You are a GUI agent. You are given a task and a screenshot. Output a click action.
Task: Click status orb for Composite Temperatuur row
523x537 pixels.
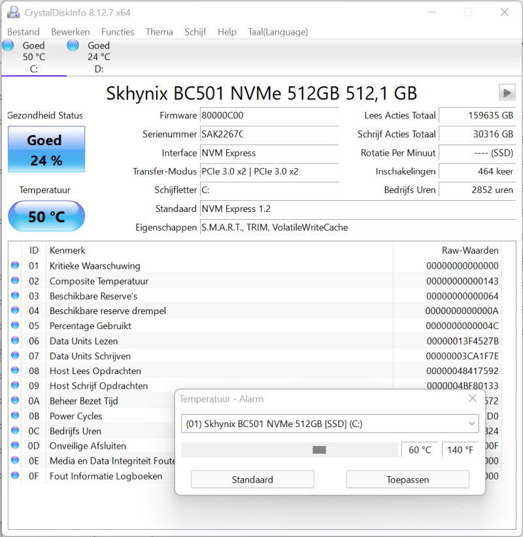[x=15, y=280]
